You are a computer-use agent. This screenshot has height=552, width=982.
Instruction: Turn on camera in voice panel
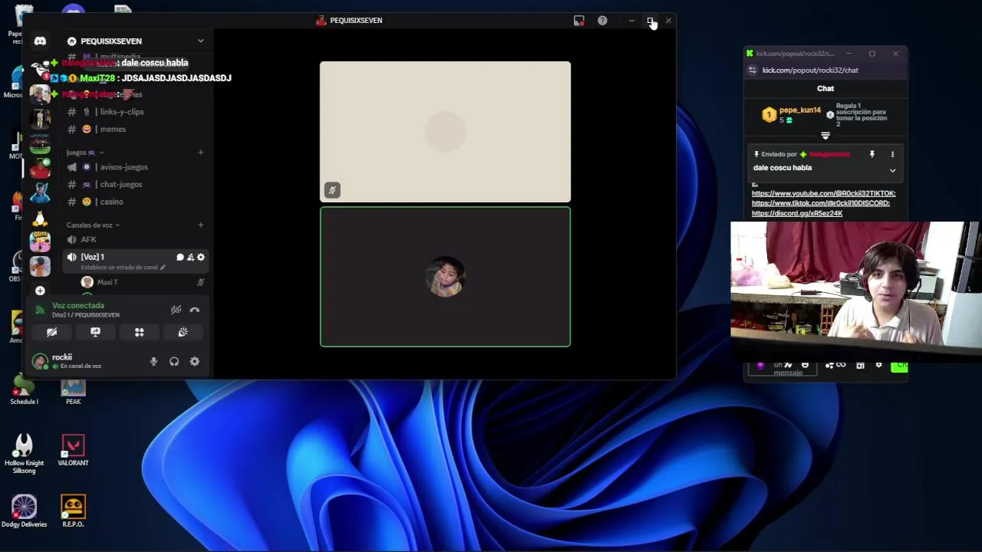point(51,332)
